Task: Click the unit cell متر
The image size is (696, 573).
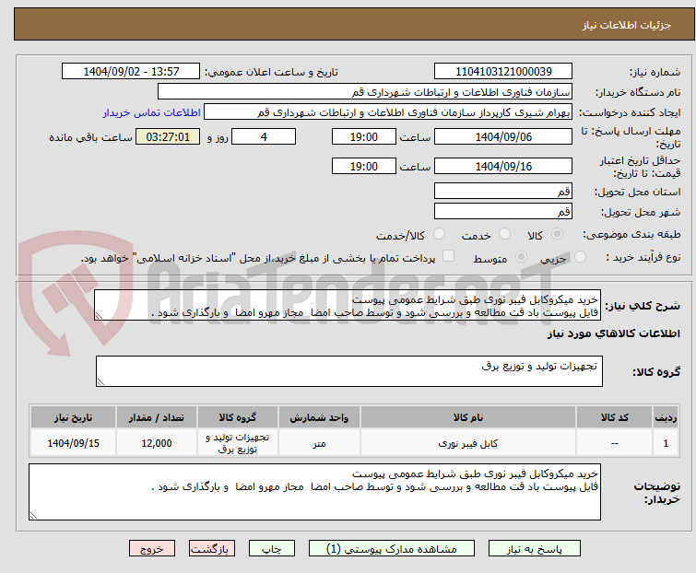Action: click(x=319, y=443)
